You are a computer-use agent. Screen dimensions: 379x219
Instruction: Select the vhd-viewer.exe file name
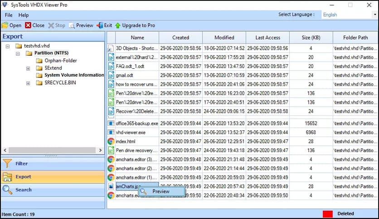131,133
